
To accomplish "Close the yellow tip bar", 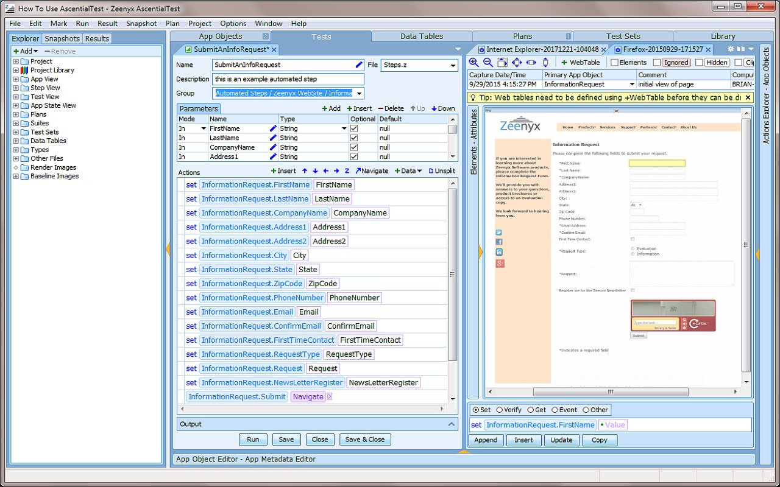I will click(748, 97).
